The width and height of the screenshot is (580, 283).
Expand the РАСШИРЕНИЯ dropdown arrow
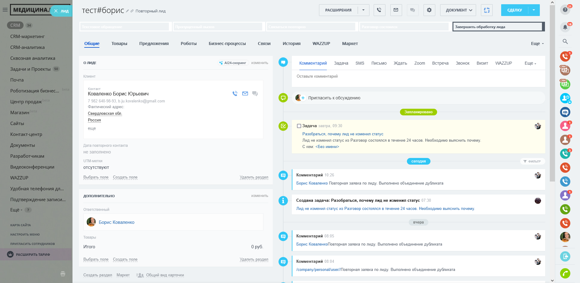click(363, 10)
